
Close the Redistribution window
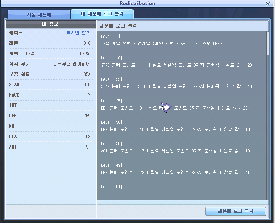[x=267, y=4]
